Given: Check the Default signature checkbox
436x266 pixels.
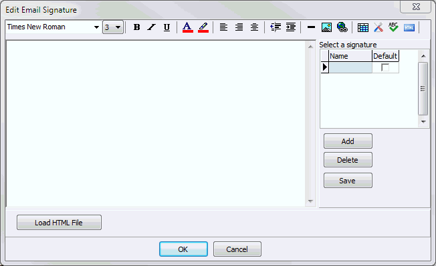Looking at the screenshot, I should 385,67.
